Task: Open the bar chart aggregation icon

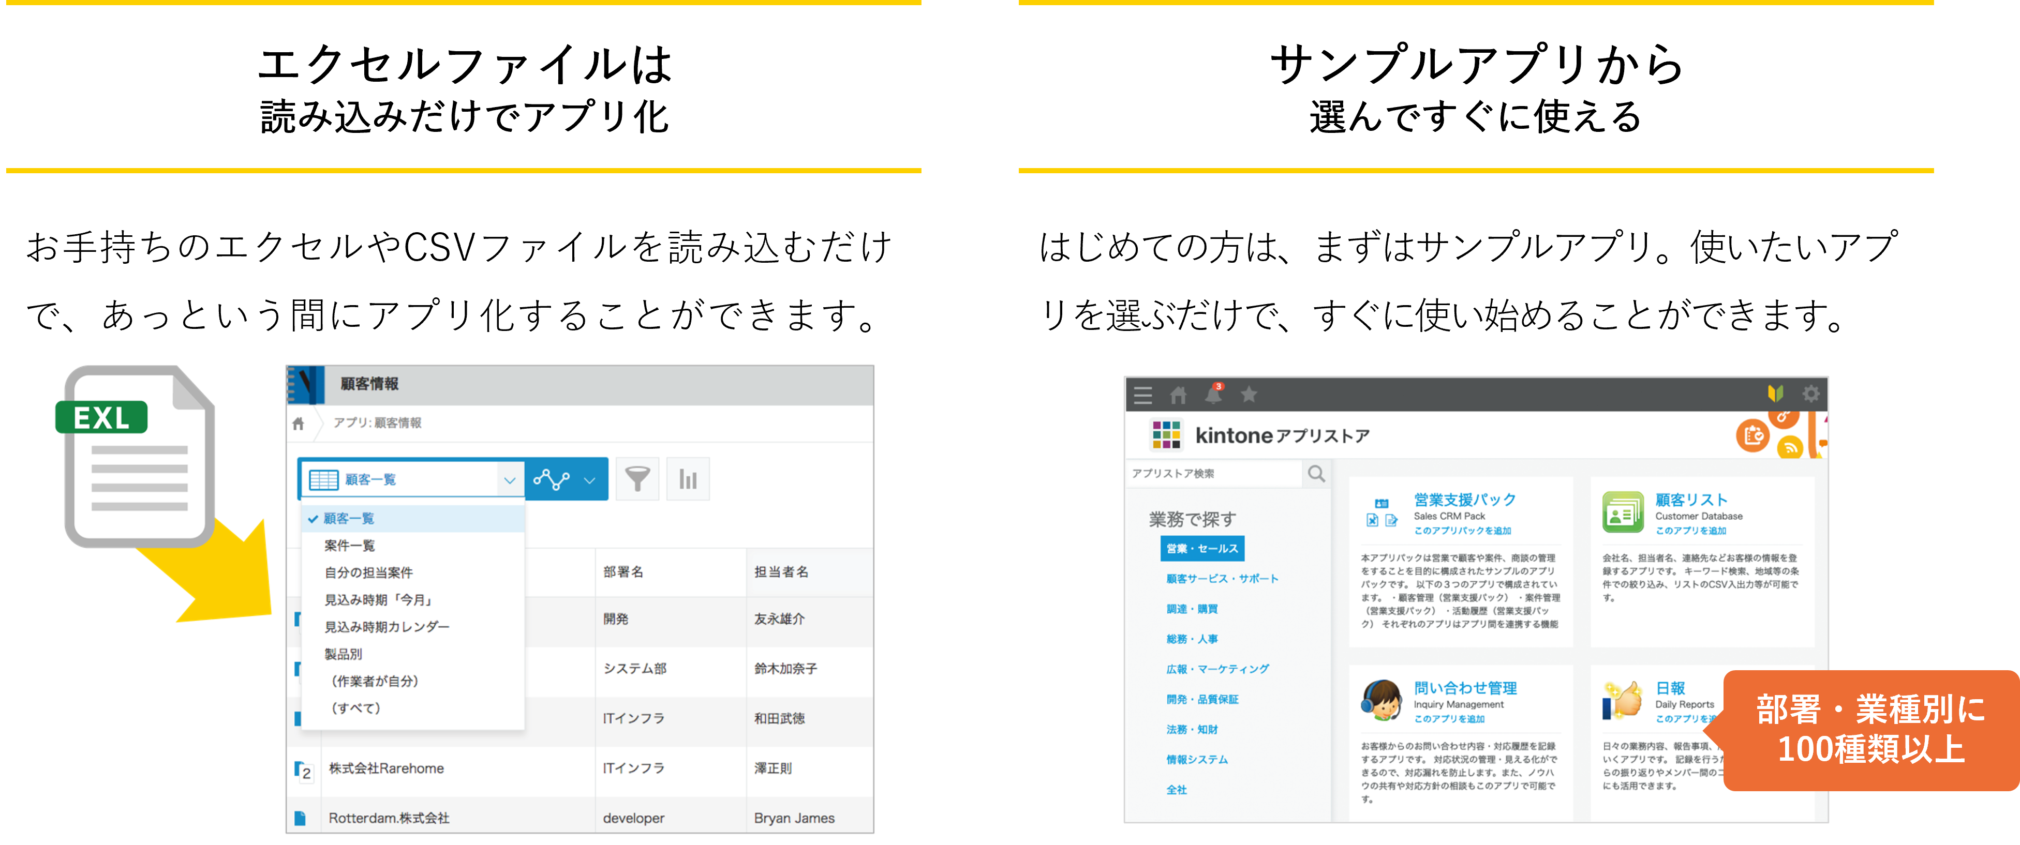Action: pyautogui.click(x=688, y=479)
